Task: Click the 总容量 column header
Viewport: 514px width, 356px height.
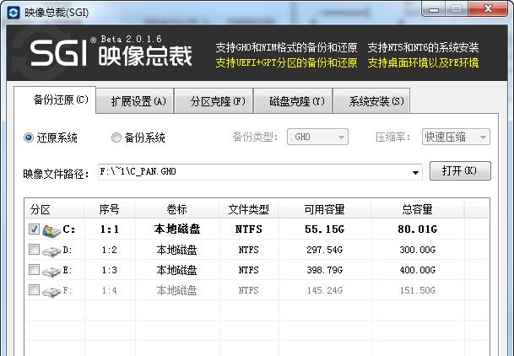Action: (x=417, y=209)
